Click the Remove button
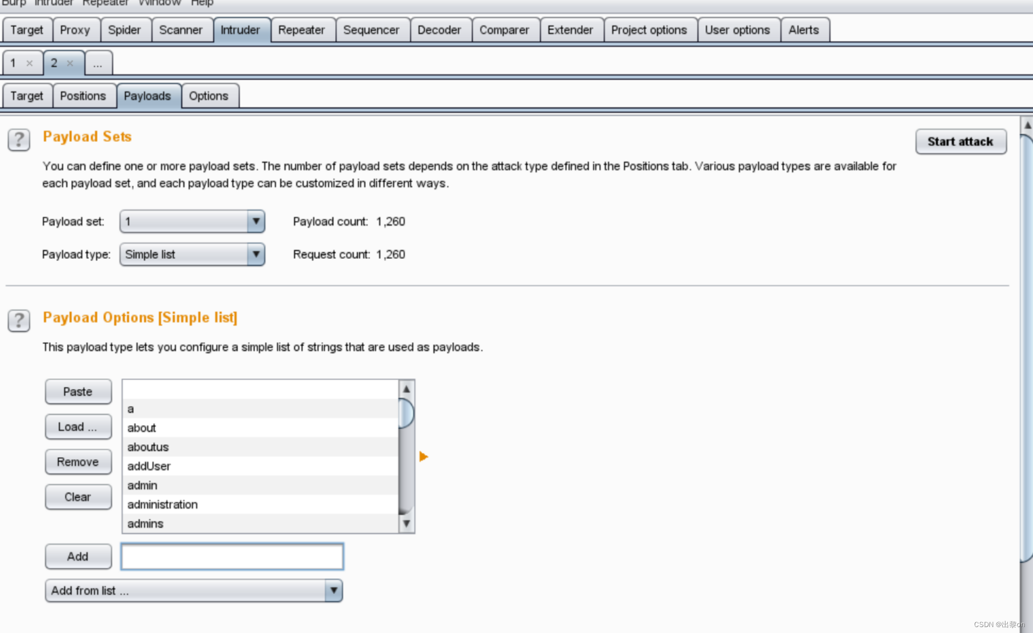 click(78, 462)
